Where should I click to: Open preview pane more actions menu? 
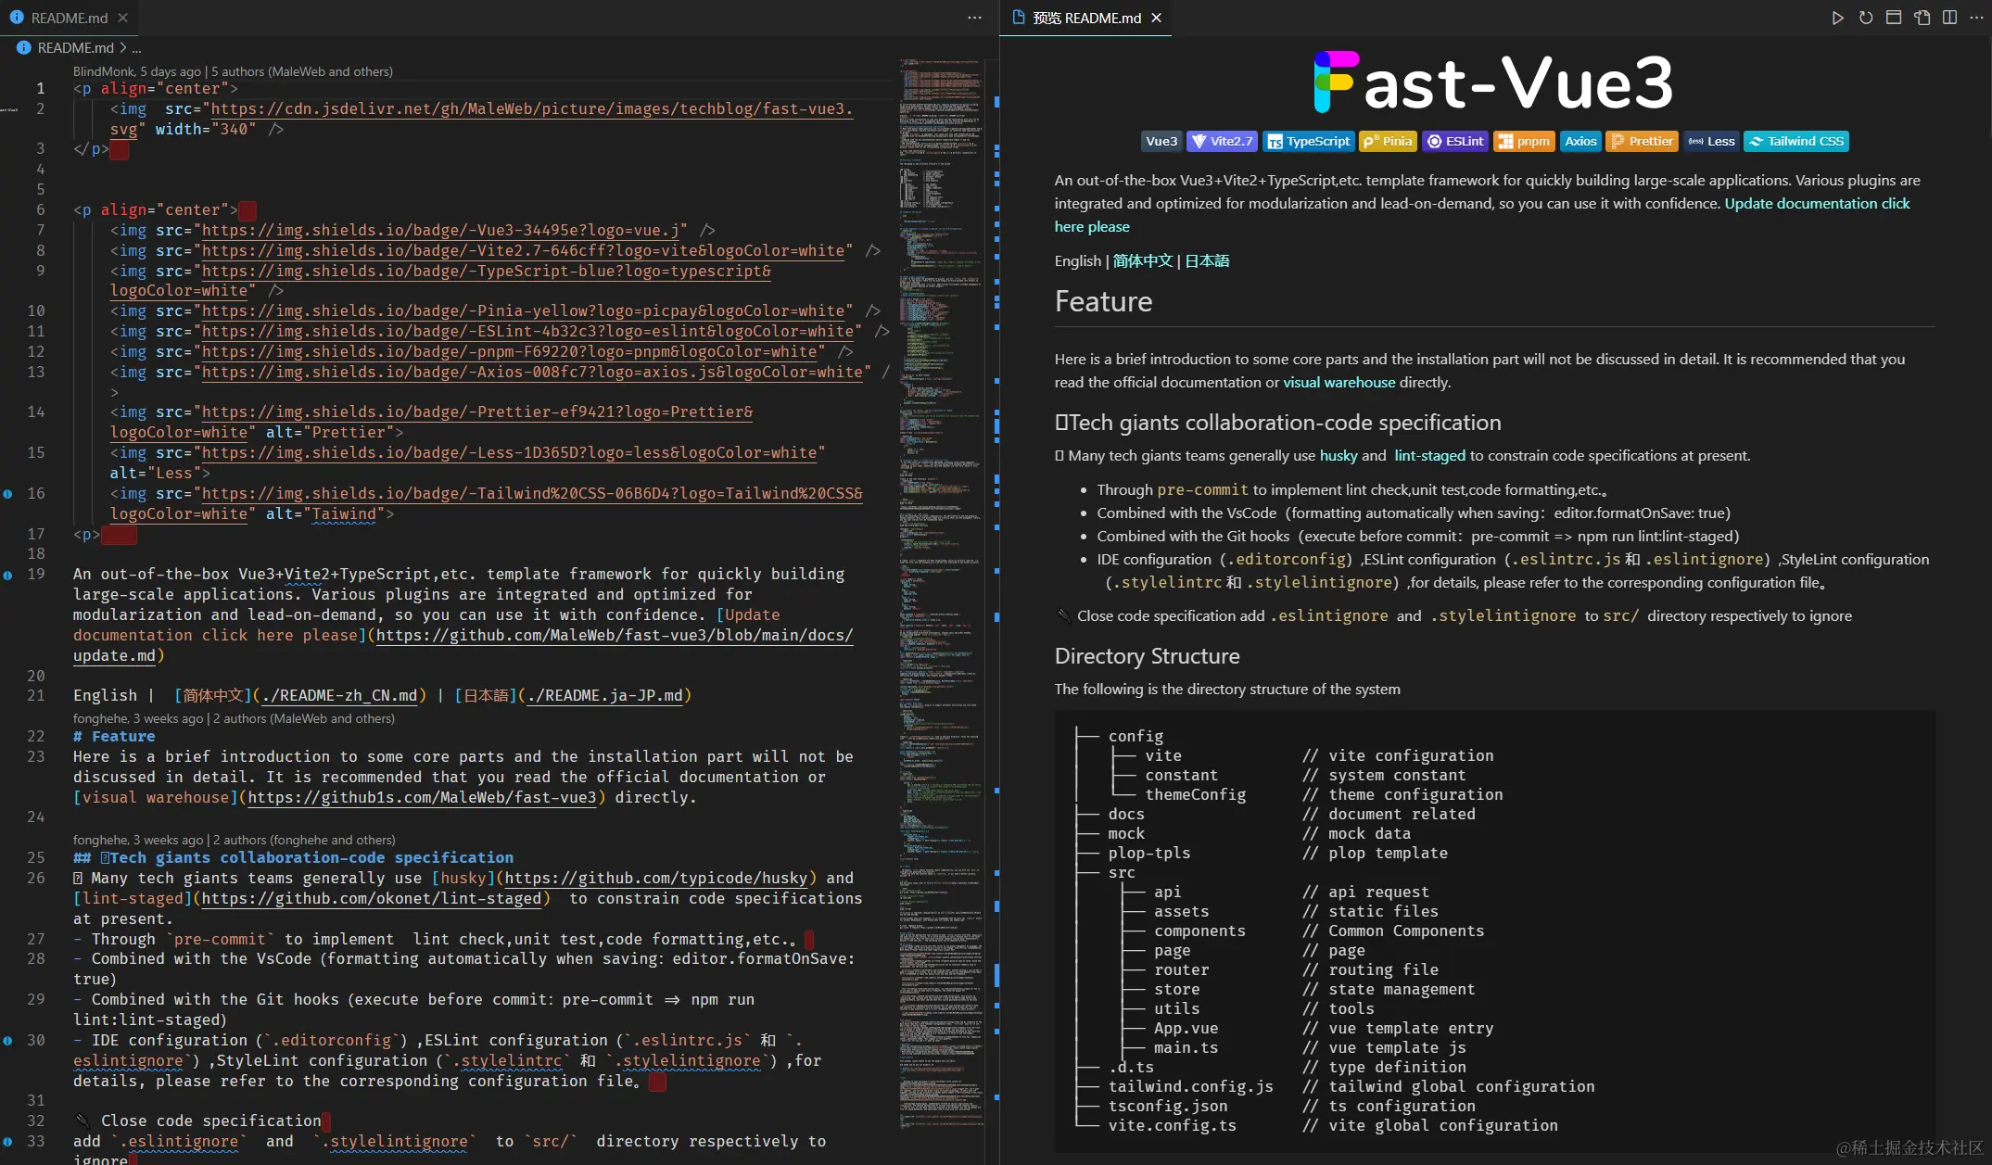point(1976,18)
